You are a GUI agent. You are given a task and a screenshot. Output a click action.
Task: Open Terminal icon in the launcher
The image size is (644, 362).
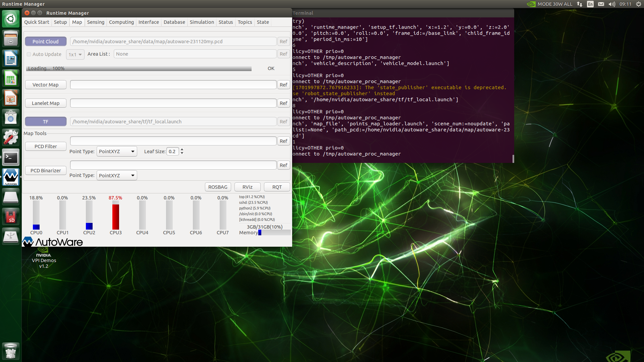tap(11, 158)
